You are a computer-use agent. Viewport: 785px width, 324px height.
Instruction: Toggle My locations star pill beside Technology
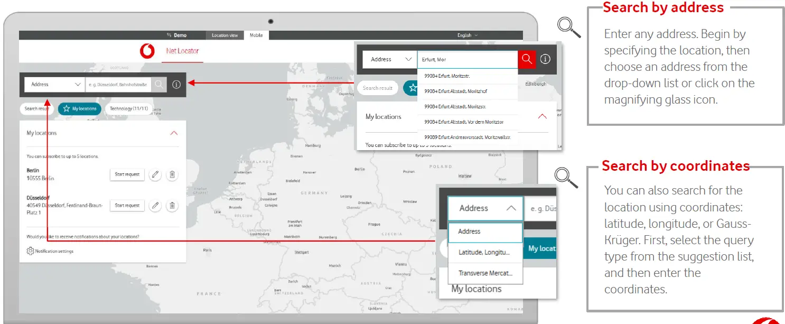(80, 109)
